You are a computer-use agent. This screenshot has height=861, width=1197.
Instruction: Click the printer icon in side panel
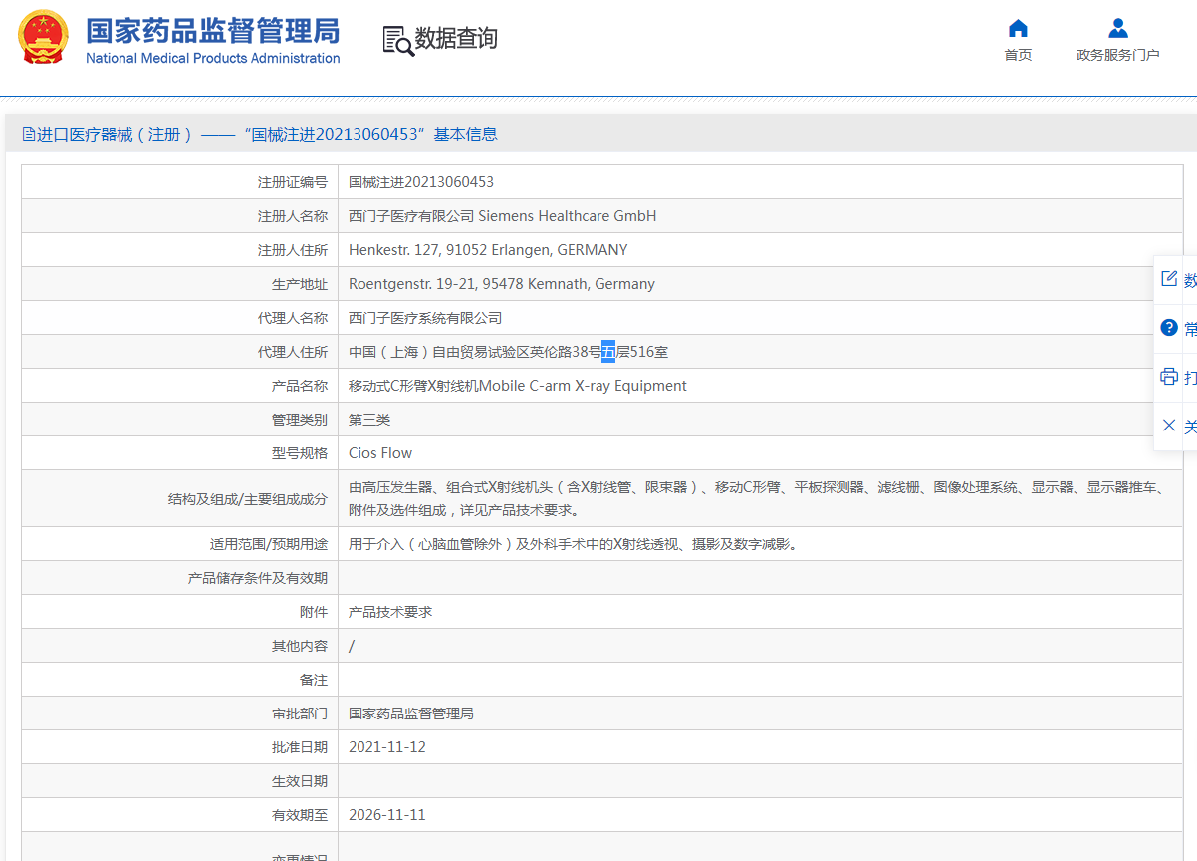click(x=1169, y=377)
